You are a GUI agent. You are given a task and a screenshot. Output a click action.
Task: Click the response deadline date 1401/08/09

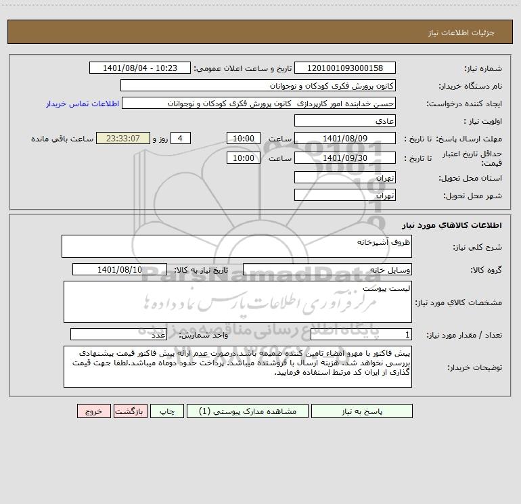point(345,138)
